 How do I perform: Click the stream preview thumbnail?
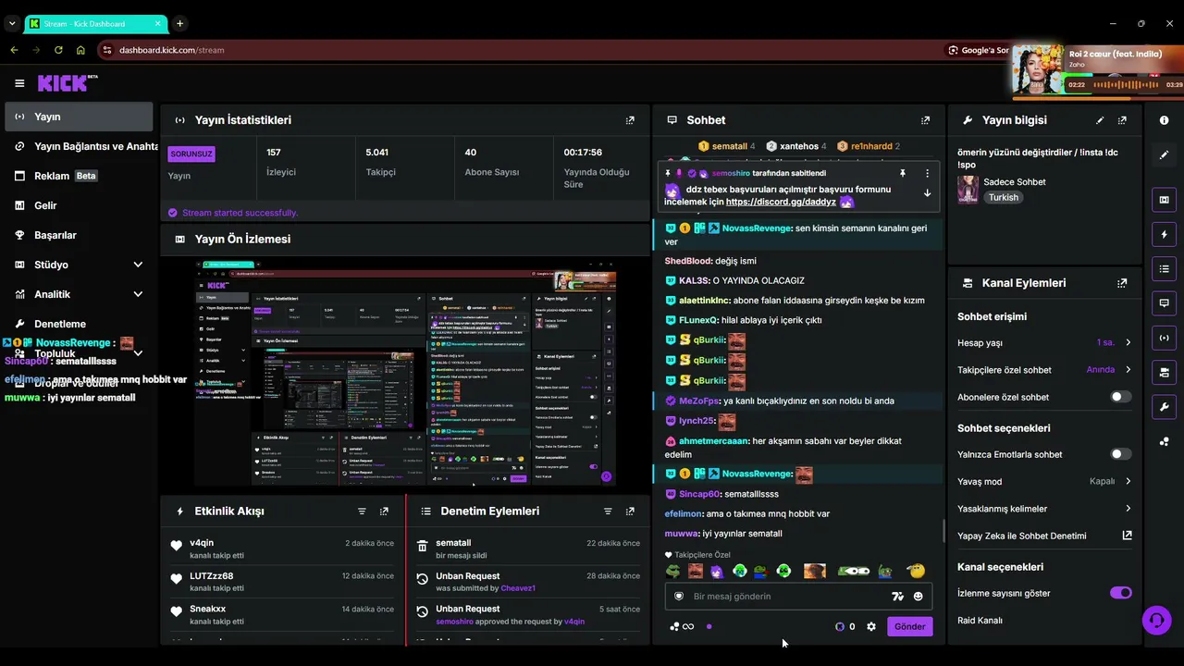pyautogui.click(x=405, y=373)
